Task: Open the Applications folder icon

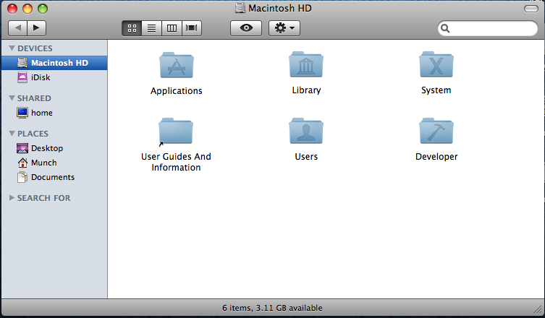Action: pos(176,65)
